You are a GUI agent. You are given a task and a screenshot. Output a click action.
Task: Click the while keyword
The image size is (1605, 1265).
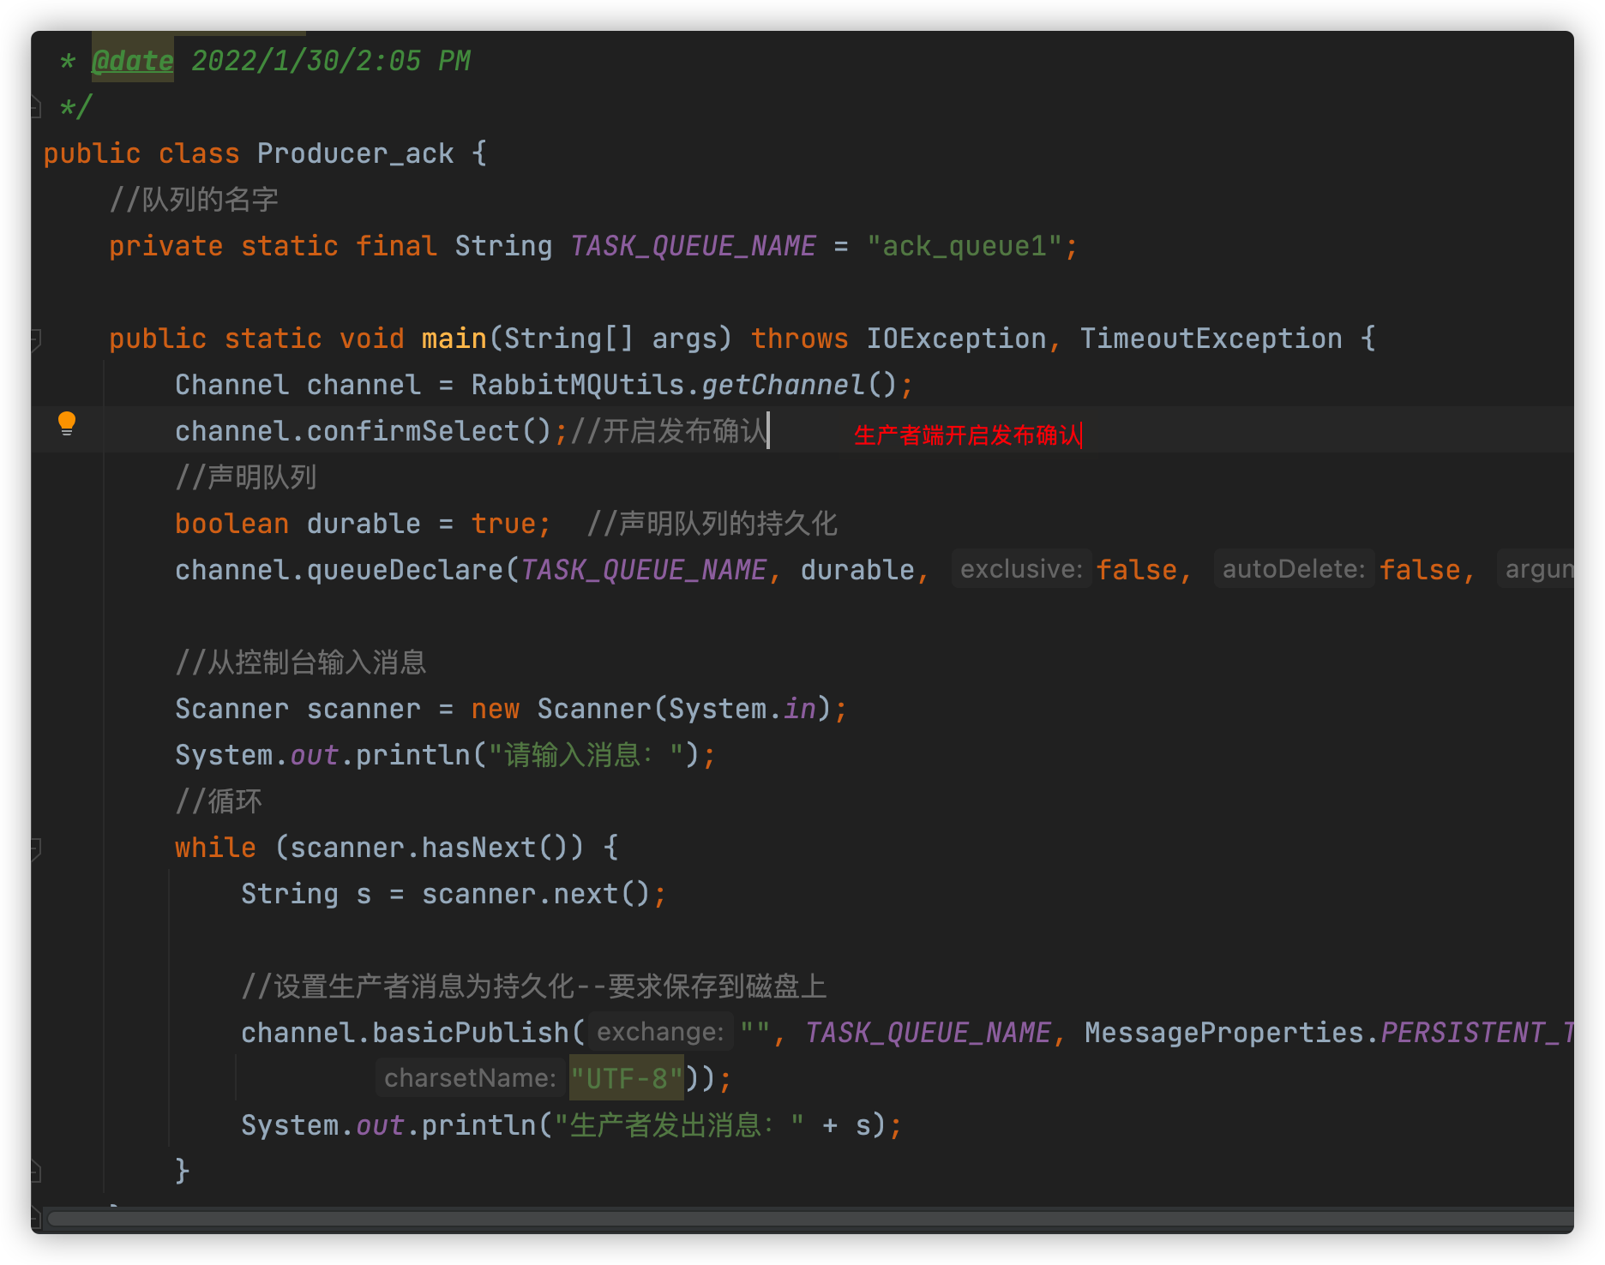215,848
